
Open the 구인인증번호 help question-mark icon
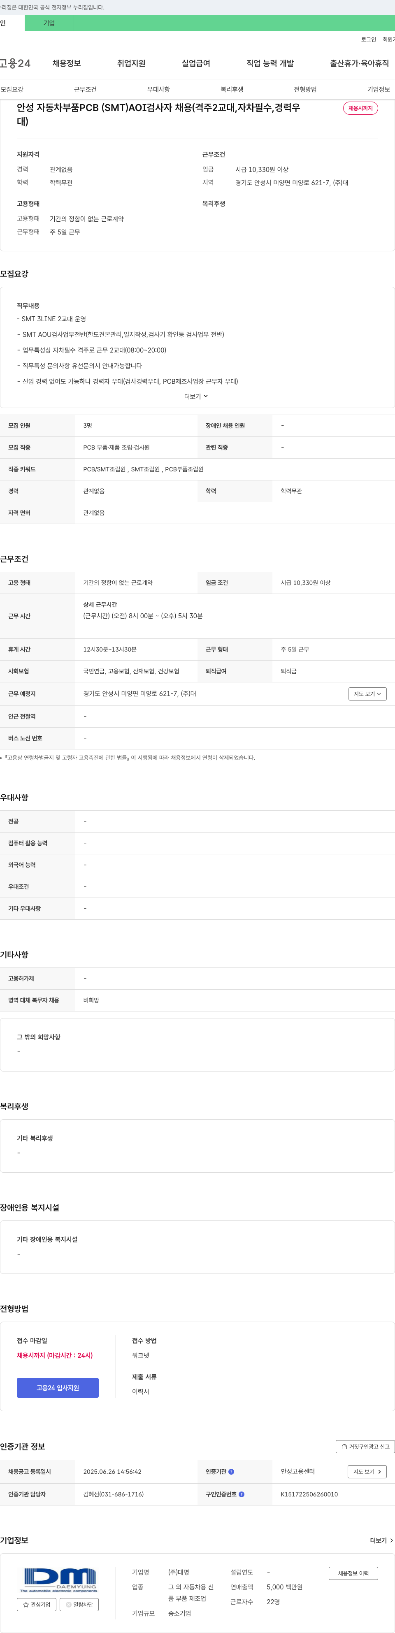[241, 1494]
